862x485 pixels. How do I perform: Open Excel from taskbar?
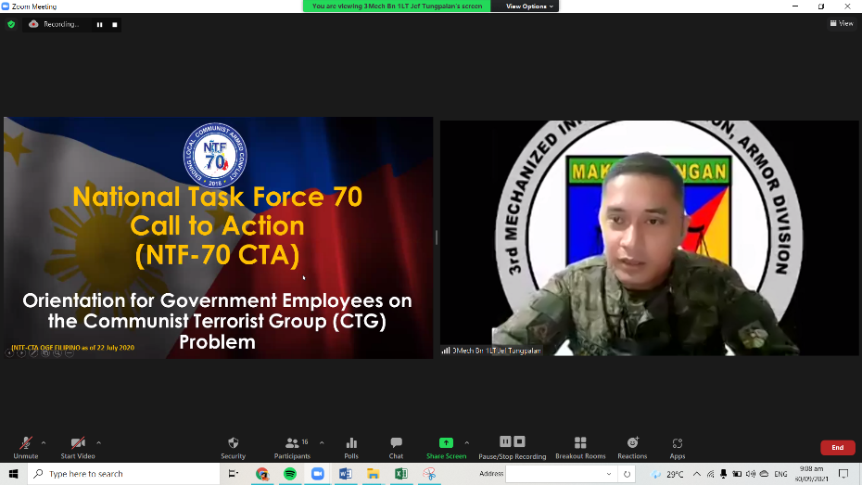pos(400,474)
